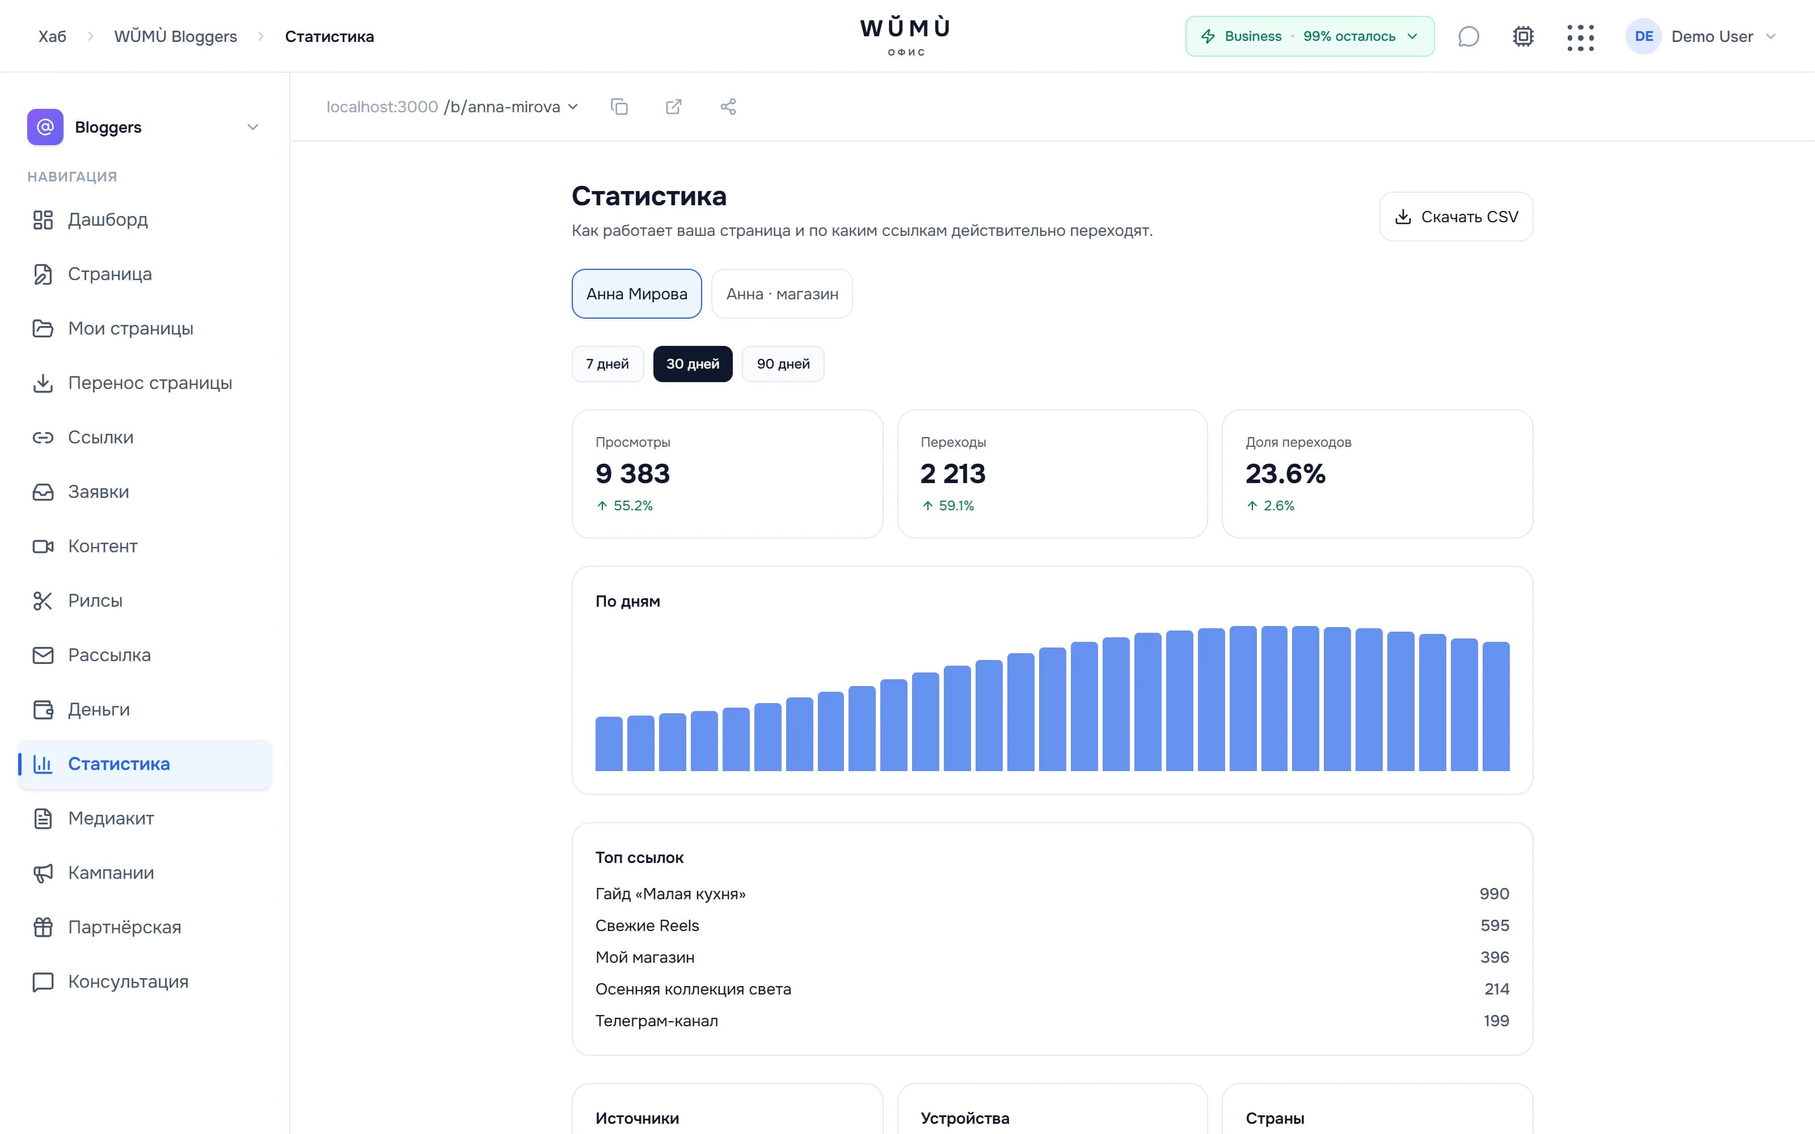Click the Устройства card heading
This screenshot has height=1134, width=1815.
point(964,1118)
